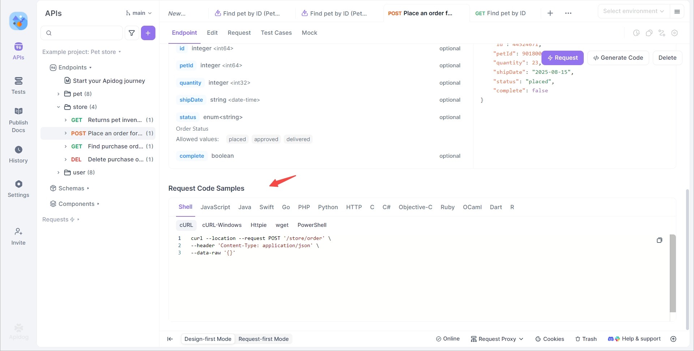Viewport: 694px width, 351px height.
Task: Switch to the Test Cases tab
Action: (276, 33)
